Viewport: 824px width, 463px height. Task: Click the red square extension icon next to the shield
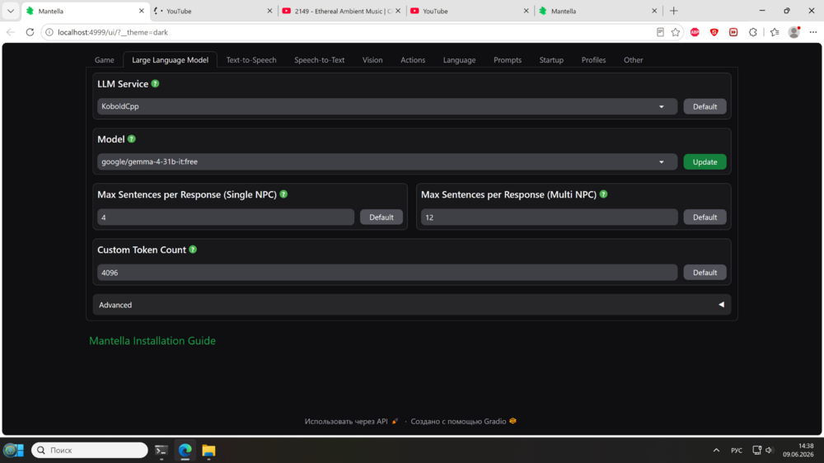click(733, 32)
